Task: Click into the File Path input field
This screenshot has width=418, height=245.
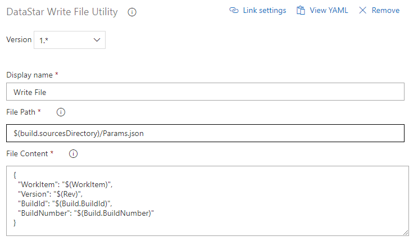Action: [x=205, y=133]
